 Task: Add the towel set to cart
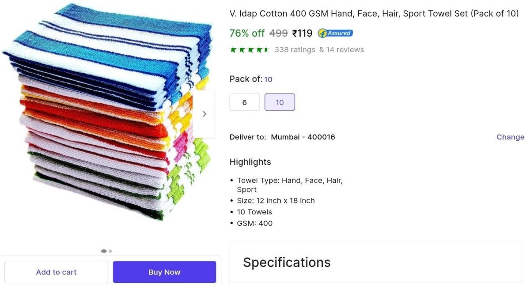point(56,272)
